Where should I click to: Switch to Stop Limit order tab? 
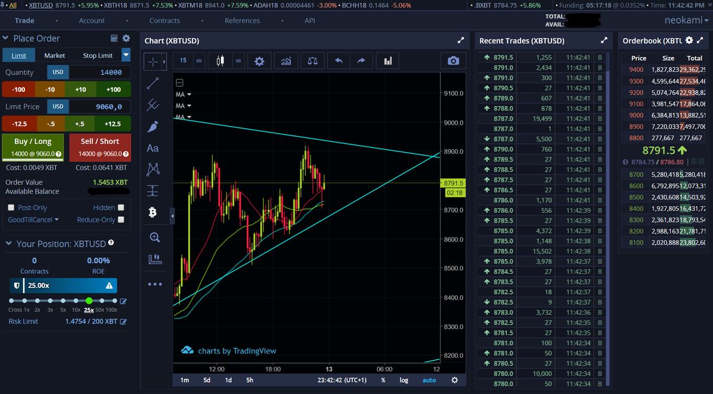click(x=97, y=55)
